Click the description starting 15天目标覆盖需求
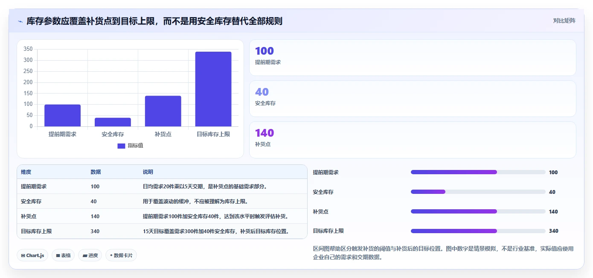This screenshot has width=593, height=278. 217,231
